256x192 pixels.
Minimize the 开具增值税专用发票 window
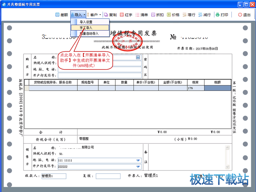(x=240, y=4)
